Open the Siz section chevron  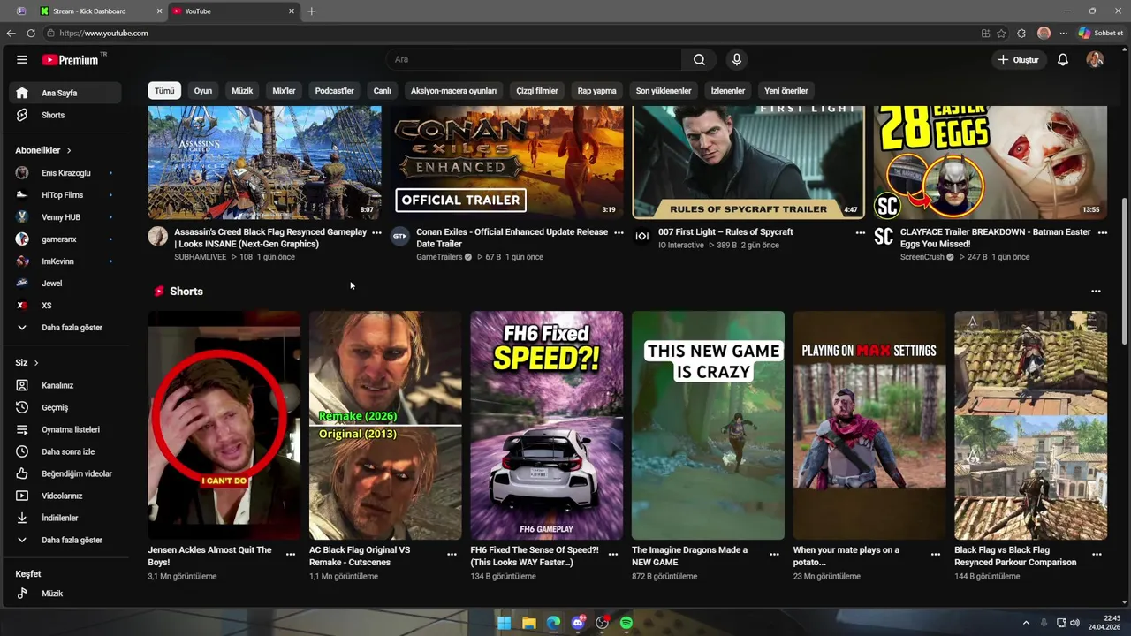(x=35, y=363)
